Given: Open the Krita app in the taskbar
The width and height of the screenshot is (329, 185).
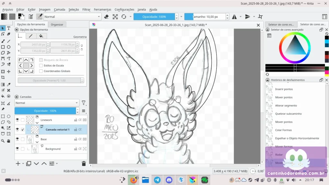Looking at the screenshot, I should [x=193, y=180].
